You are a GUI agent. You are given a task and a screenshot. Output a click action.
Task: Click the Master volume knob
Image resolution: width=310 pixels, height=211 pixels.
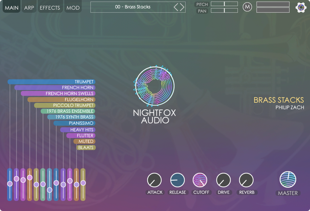tap(288, 180)
